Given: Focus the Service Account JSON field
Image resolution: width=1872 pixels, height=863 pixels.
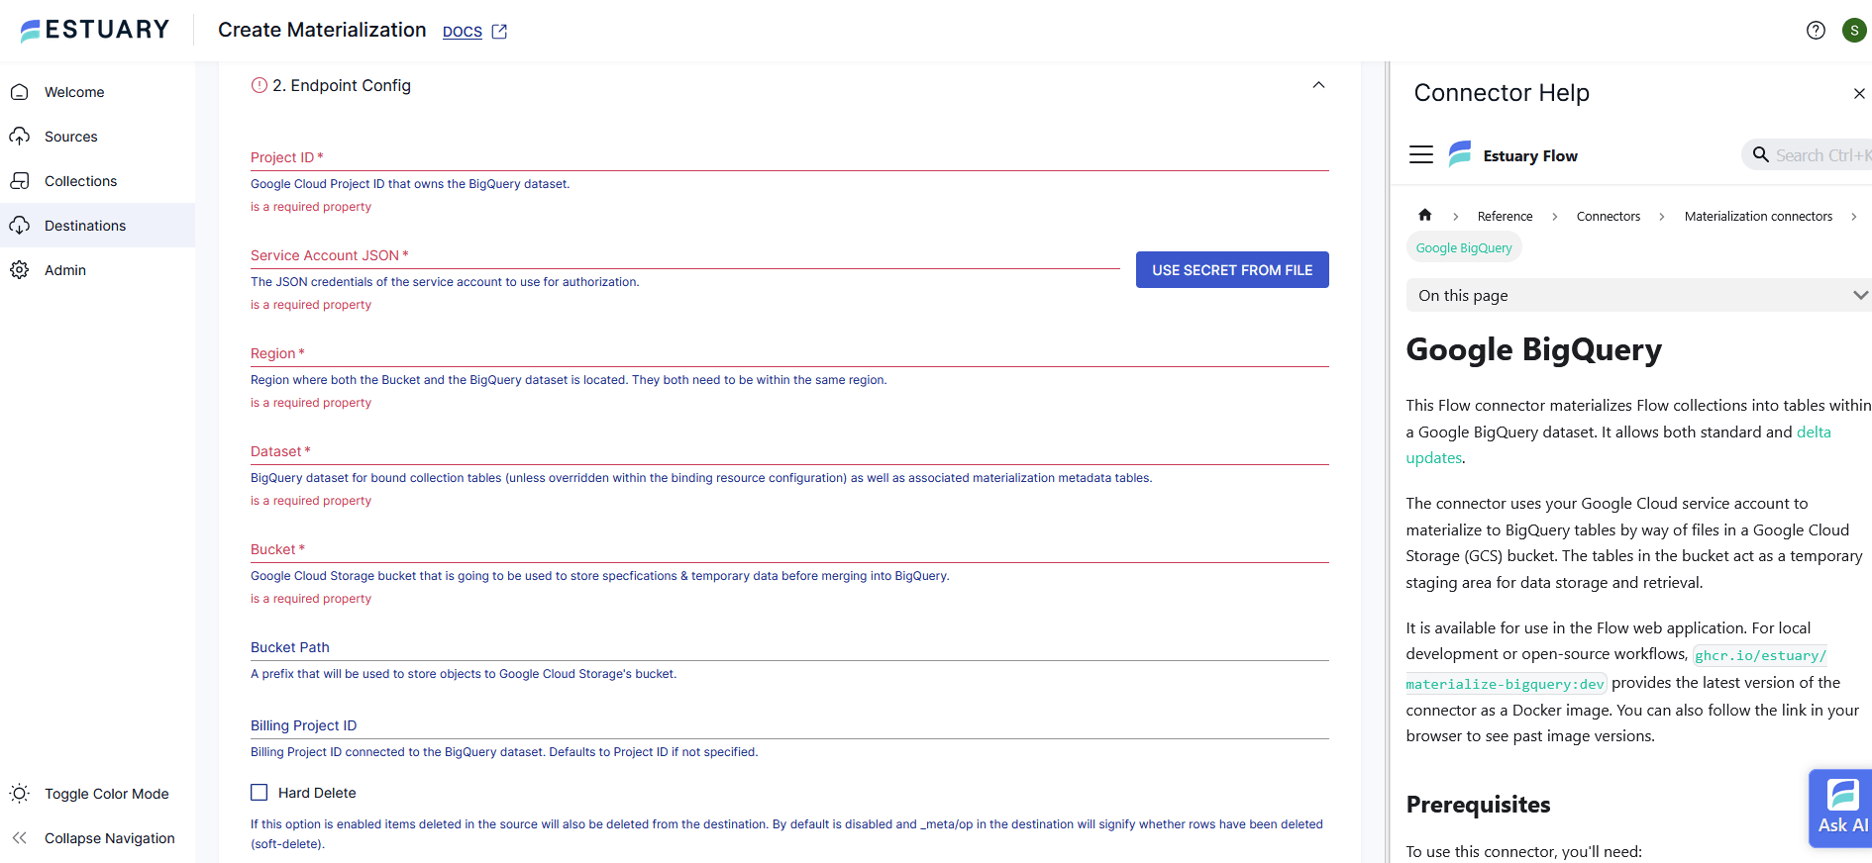Looking at the screenshot, I should tap(685, 255).
